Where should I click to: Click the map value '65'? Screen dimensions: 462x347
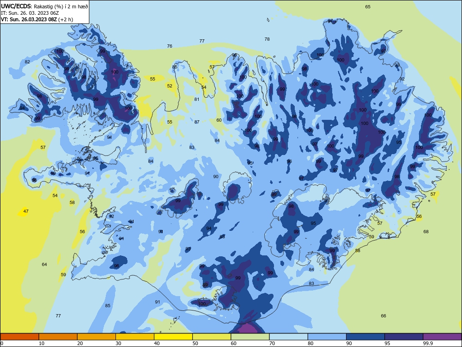tap(368, 7)
